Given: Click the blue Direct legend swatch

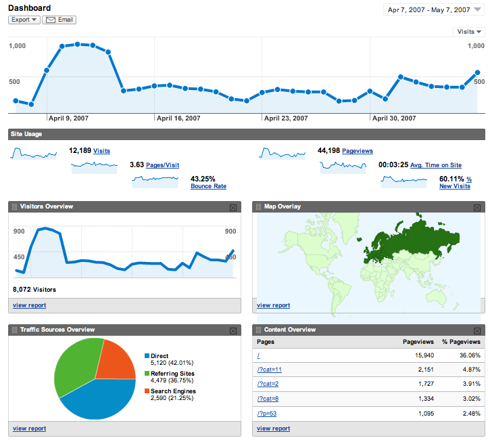Looking at the screenshot, I should tap(147, 356).
